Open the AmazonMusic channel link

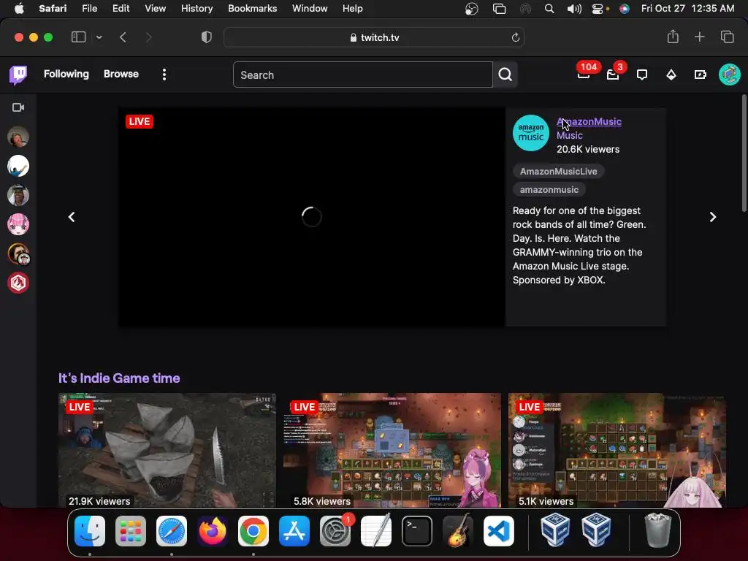pos(589,122)
